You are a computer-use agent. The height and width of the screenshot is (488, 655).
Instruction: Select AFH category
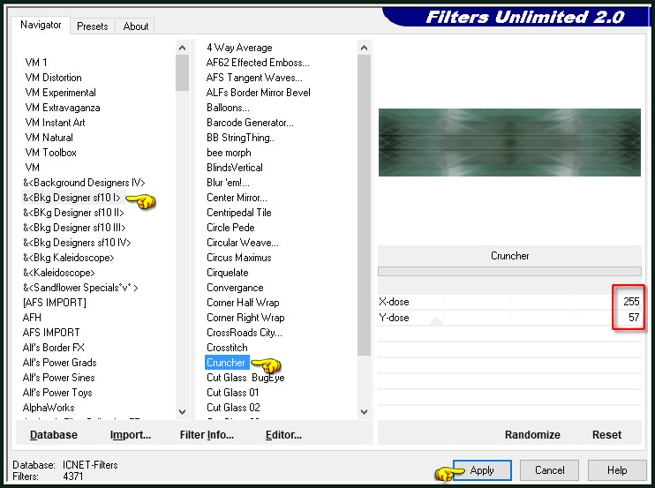pos(32,318)
